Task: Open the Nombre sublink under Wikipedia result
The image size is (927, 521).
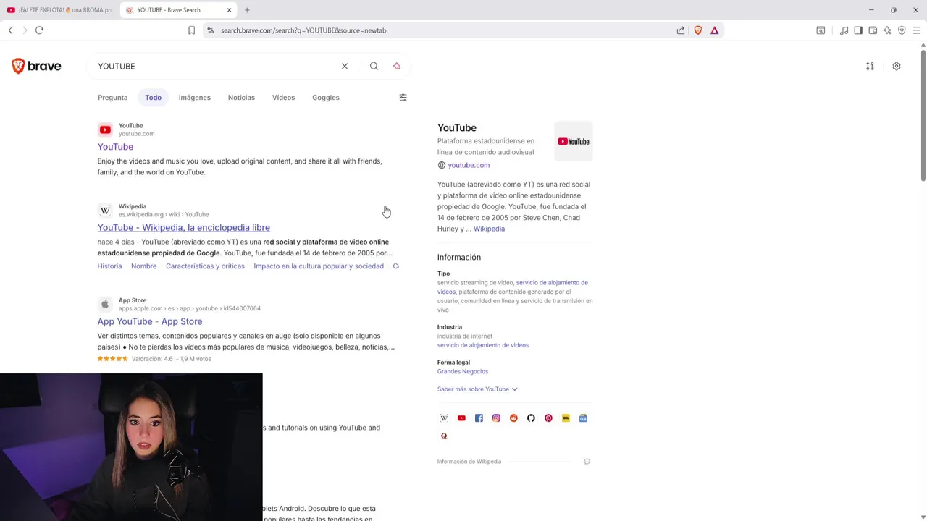Action: 143,266
